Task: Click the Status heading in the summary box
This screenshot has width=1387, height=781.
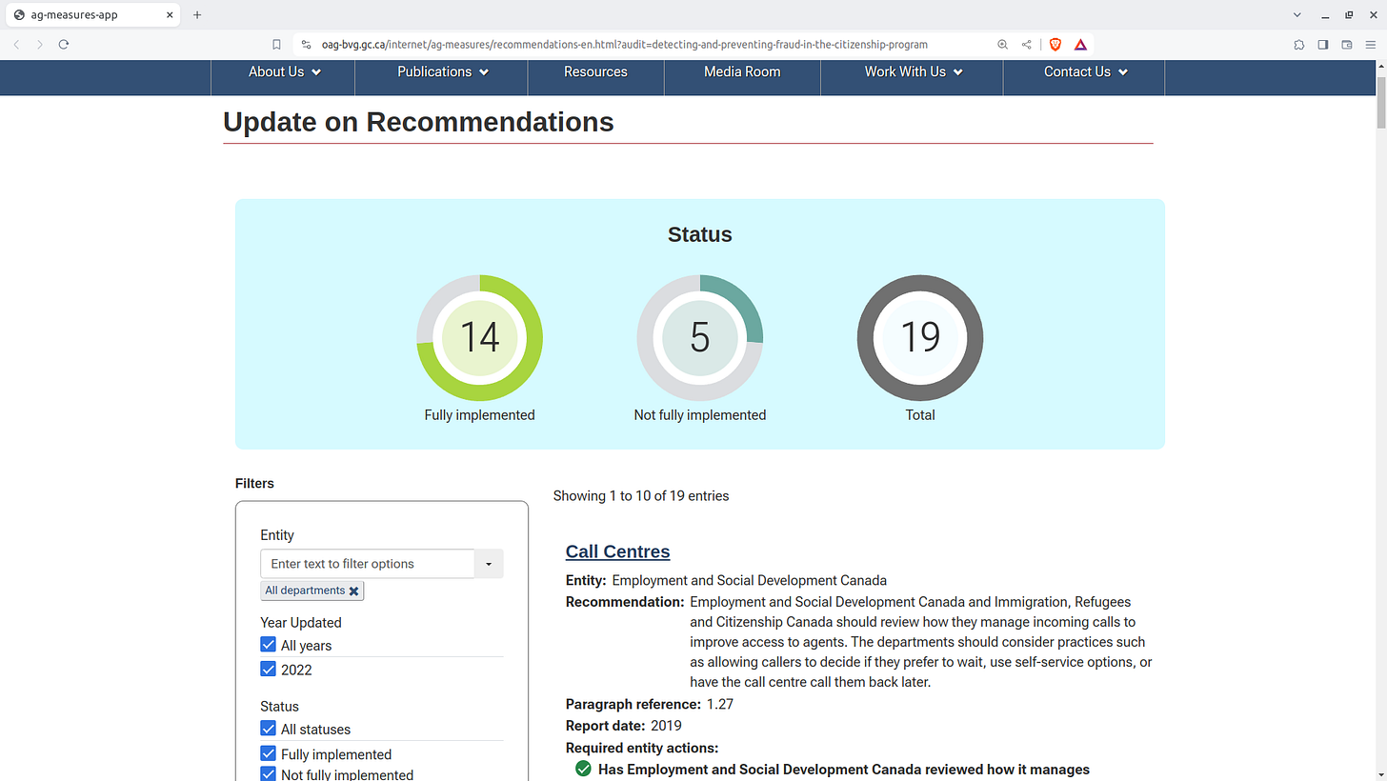Action: (700, 234)
